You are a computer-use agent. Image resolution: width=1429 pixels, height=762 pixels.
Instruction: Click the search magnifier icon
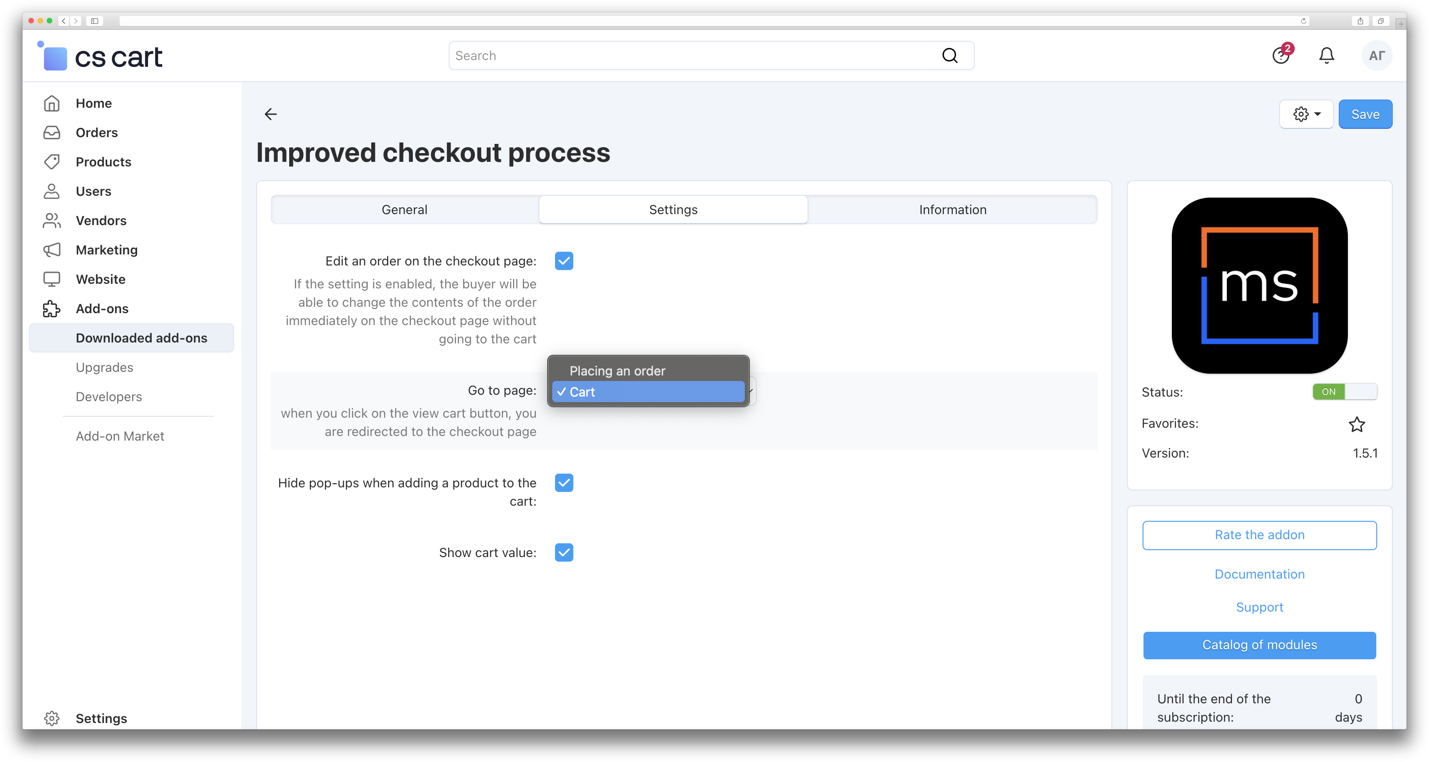tap(950, 55)
